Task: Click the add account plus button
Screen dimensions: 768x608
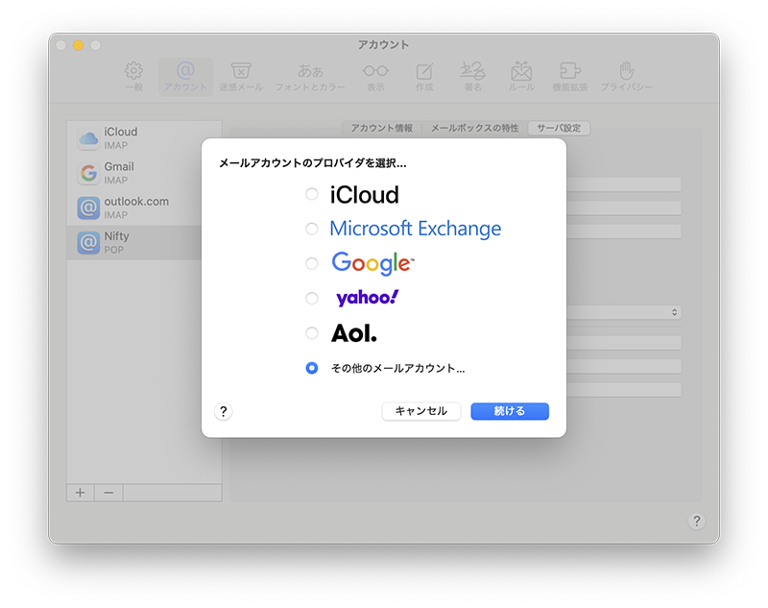Action: click(80, 492)
